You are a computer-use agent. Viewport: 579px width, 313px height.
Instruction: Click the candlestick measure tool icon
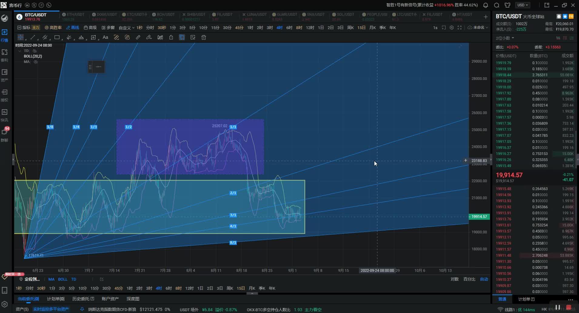(160, 37)
